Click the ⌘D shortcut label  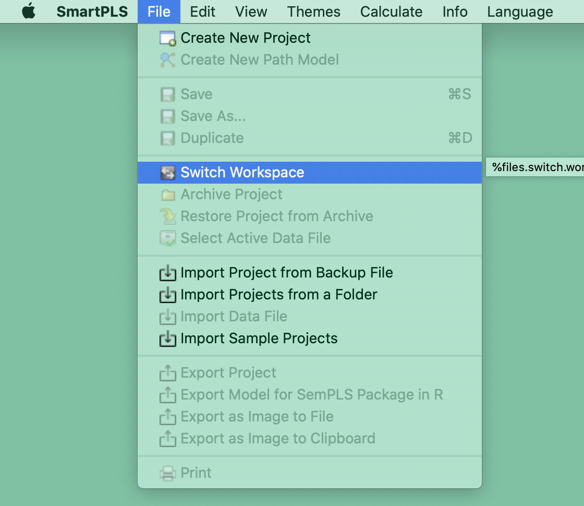tap(460, 138)
